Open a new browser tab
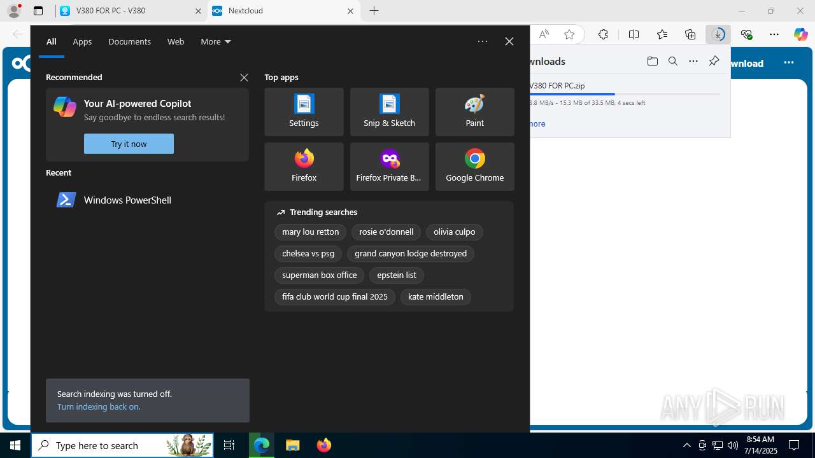Viewport: 815px width, 458px height. click(x=374, y=11)
